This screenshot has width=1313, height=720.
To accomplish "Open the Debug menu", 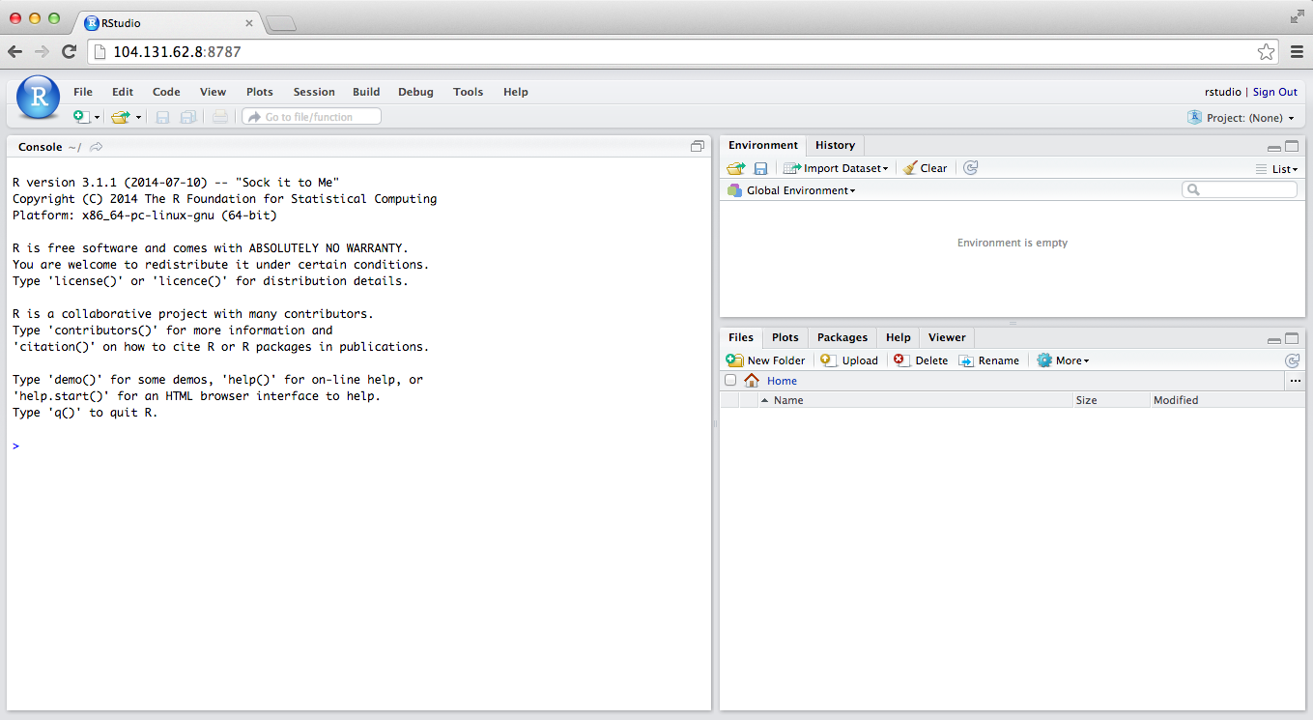I will [415, 92].
